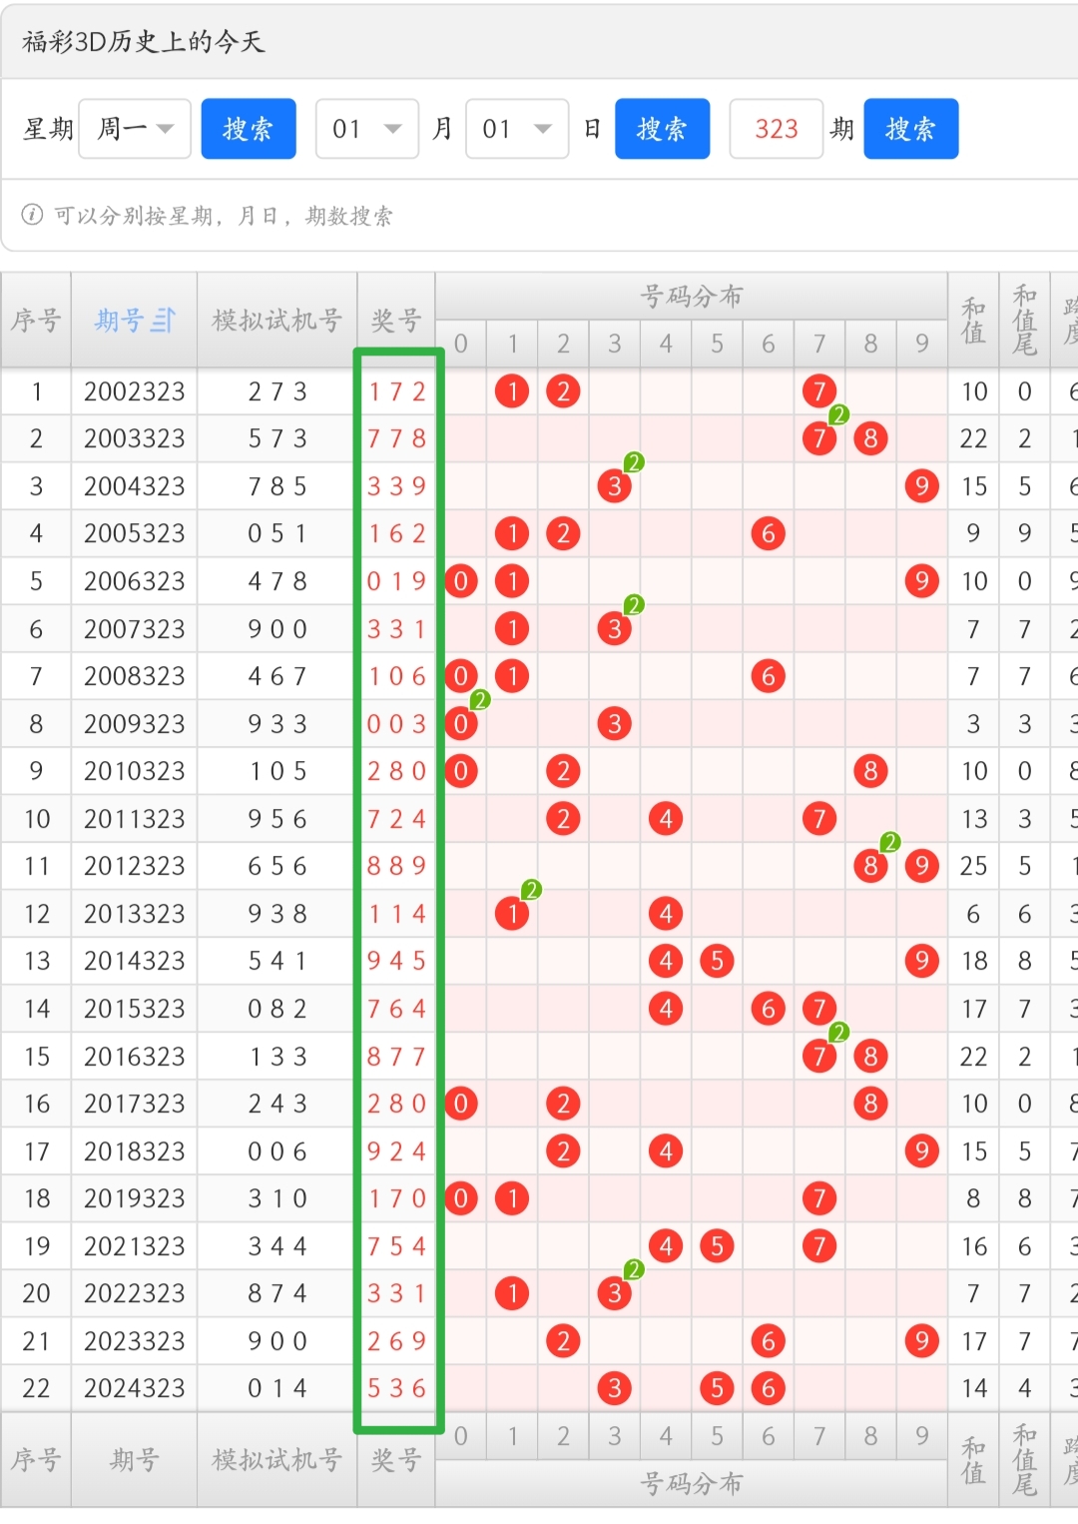Click sum value 25 for period 2012323
Image resolution: width=1078 pixels, height=1524 pixels.
(973, 866)
